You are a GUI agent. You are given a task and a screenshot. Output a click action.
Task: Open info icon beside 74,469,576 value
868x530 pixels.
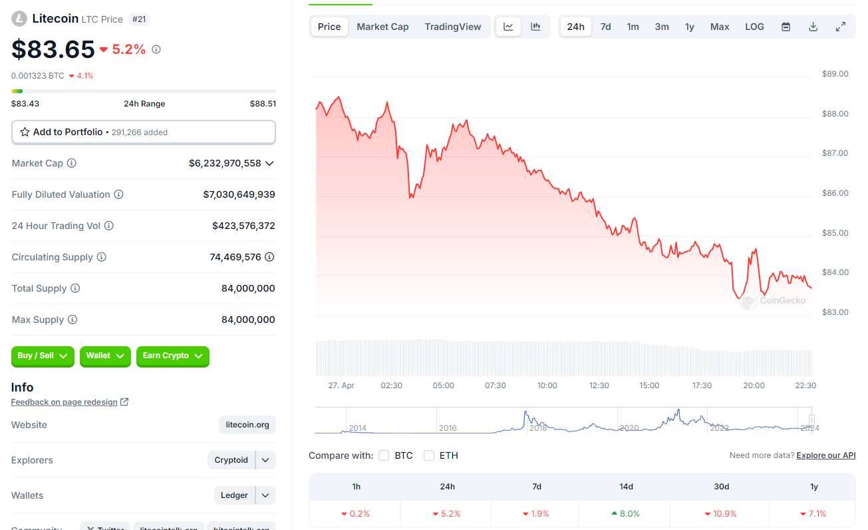(x=269, y=257)
